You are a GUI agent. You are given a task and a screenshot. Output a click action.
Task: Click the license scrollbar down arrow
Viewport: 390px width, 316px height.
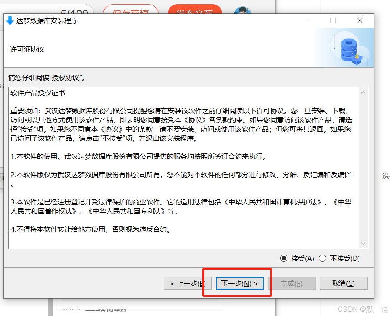tap(363, 243)
